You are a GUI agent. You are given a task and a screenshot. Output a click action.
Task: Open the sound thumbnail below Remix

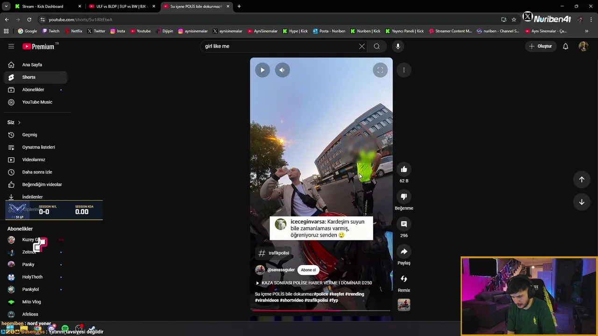pos(404,305)
